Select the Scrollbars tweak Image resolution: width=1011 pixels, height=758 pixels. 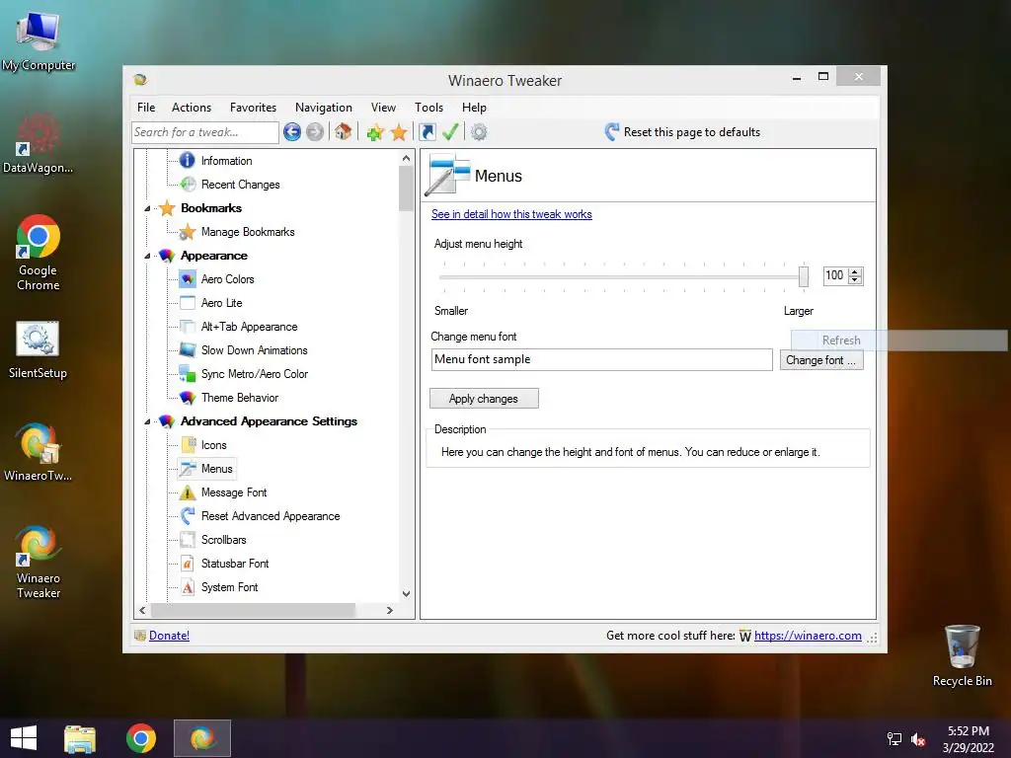(x=223, y=540)
